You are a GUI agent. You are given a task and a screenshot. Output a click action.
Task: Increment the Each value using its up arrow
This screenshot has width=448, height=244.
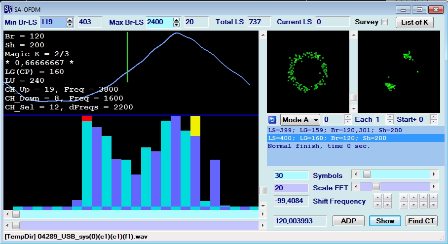(x=390, y=117)
